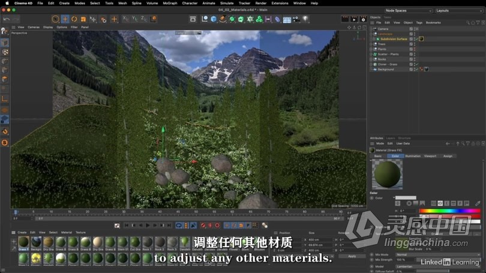Open the camera objects icon

point(296,19)
